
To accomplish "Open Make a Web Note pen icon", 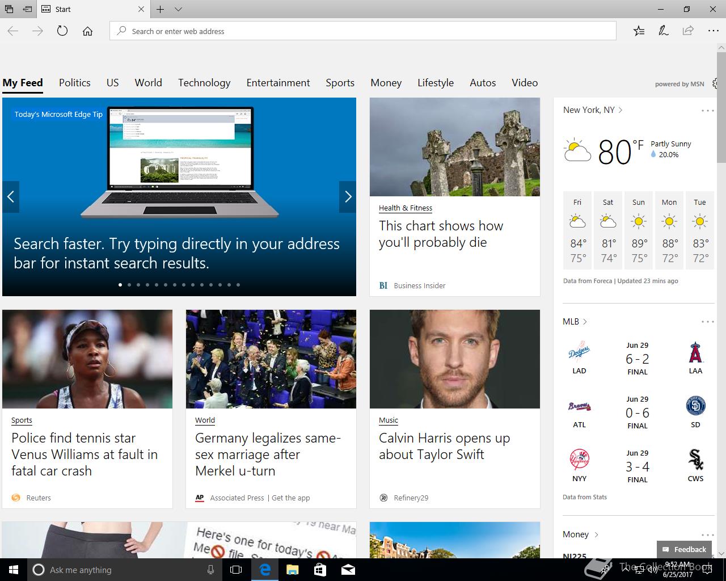I will [x=663, y=31].
